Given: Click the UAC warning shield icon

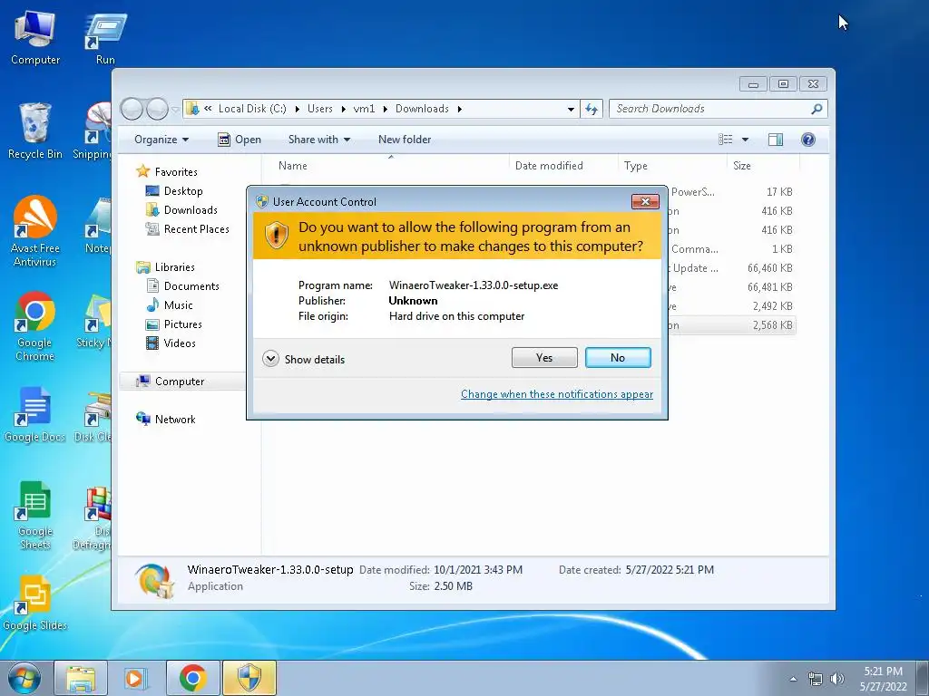Looking at the screenshot, I should coord(276,235).
